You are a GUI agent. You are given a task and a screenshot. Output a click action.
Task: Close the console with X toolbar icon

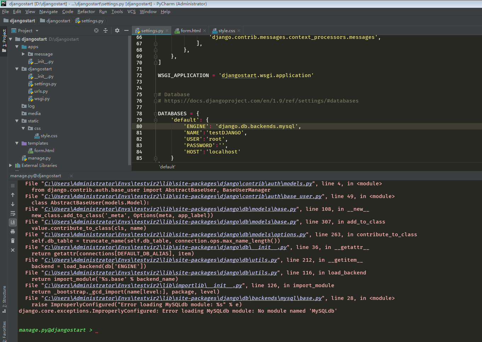[x=13, y=250]
